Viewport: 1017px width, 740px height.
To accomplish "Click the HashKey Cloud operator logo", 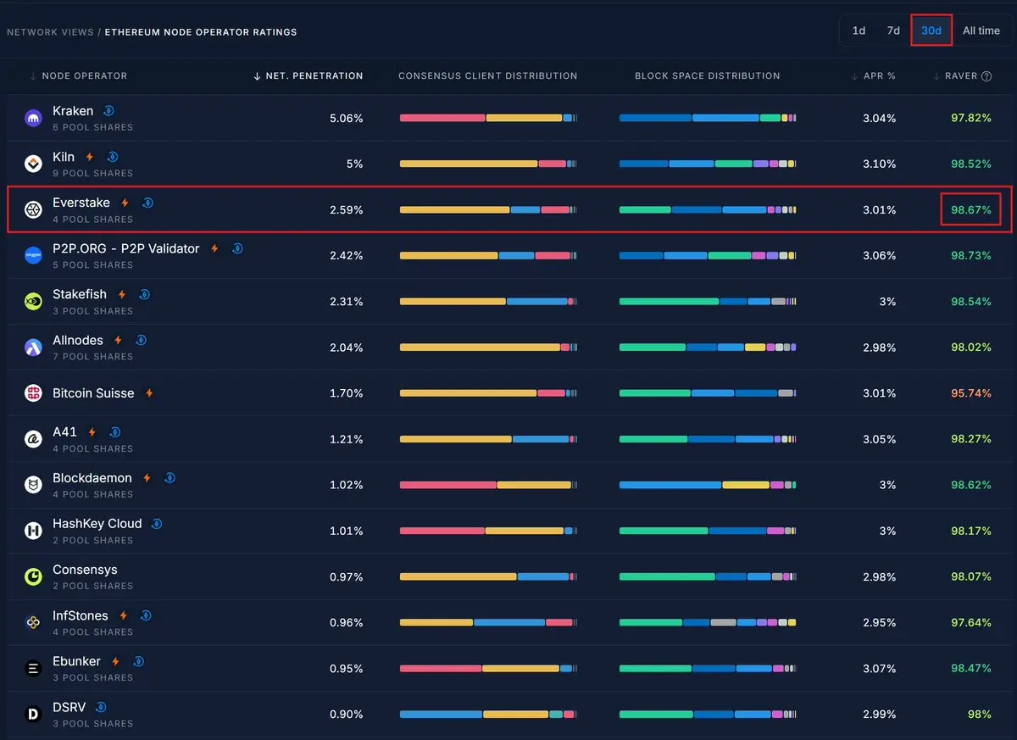I will click(x=33, y=531).
